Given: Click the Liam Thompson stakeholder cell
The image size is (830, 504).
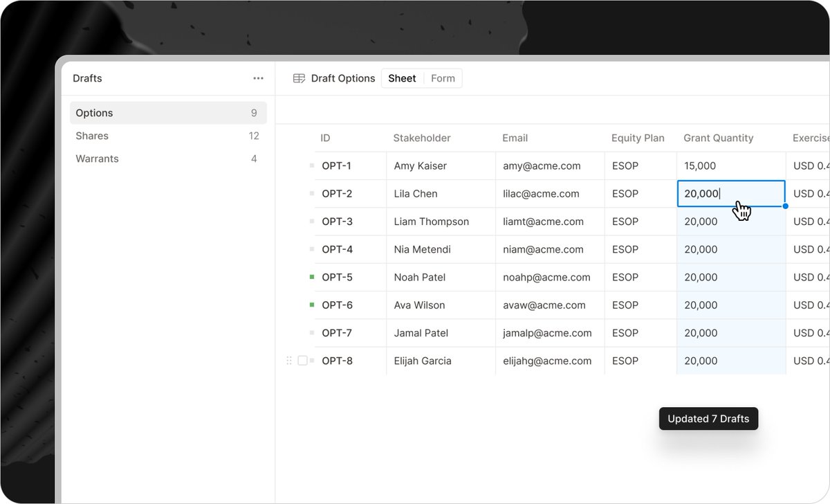Looking at the screenshot, I should click(441, 222).
